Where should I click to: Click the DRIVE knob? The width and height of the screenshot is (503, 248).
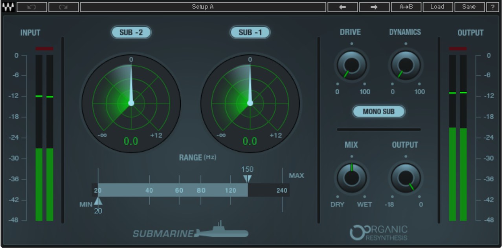(x=351, y=65)
